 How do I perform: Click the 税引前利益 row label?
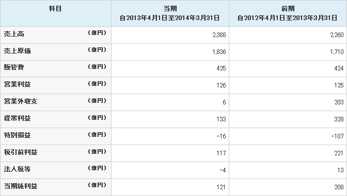pos(21,152)
